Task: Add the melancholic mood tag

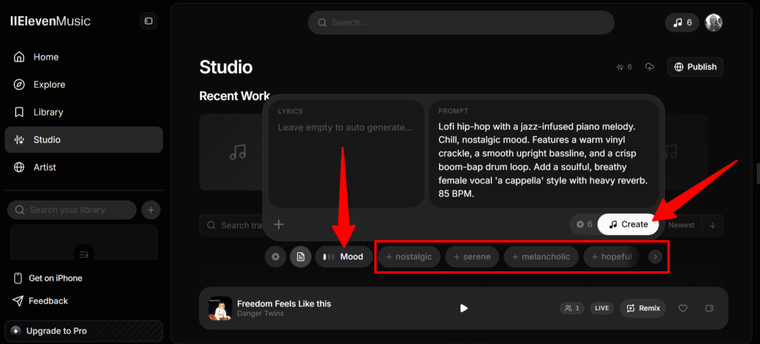Action: 541,257
